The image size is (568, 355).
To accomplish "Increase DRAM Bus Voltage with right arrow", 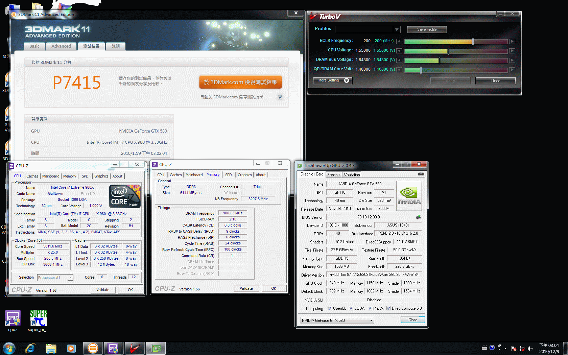I will (x=512, y=60).
